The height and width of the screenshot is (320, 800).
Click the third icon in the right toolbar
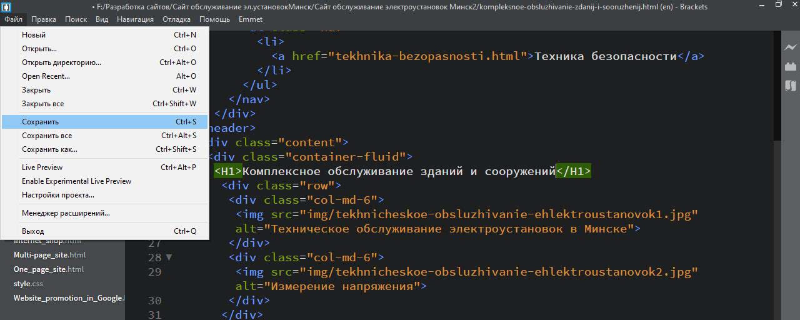(790, 86)
